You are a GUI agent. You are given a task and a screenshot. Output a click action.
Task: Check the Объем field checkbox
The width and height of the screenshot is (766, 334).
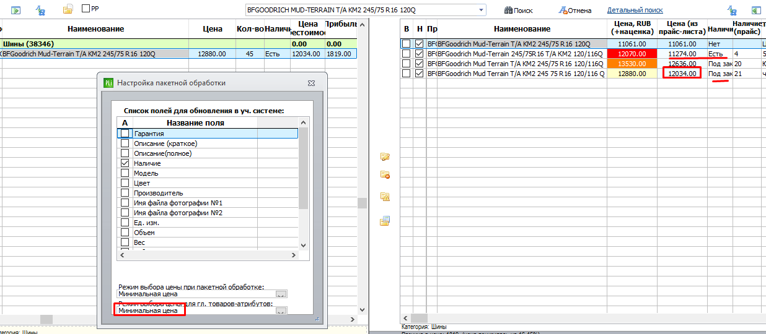pyautogui.click(x=125, y=233)
